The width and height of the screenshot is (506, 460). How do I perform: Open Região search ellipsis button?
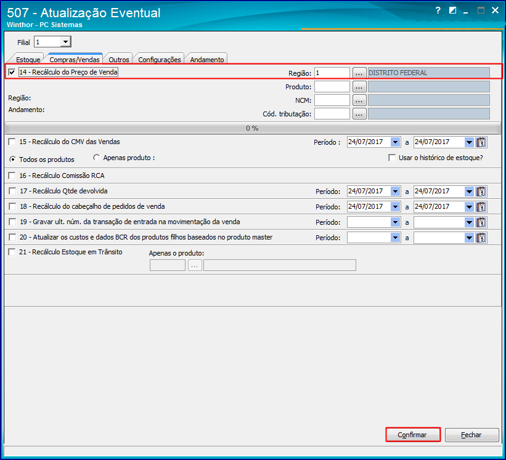point(359,73)
